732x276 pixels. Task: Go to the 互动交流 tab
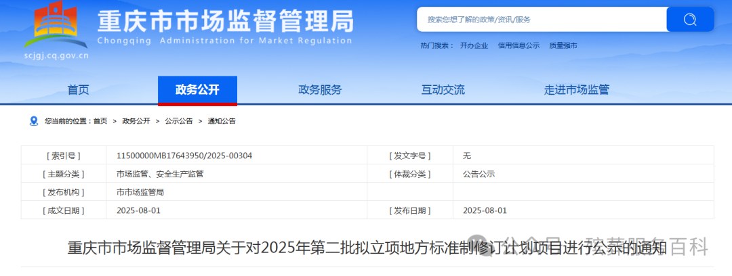pyautogui.click(x=443, y=90)
